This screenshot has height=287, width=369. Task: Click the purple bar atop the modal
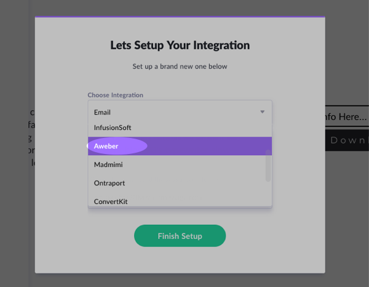click(x=180, y=17)
